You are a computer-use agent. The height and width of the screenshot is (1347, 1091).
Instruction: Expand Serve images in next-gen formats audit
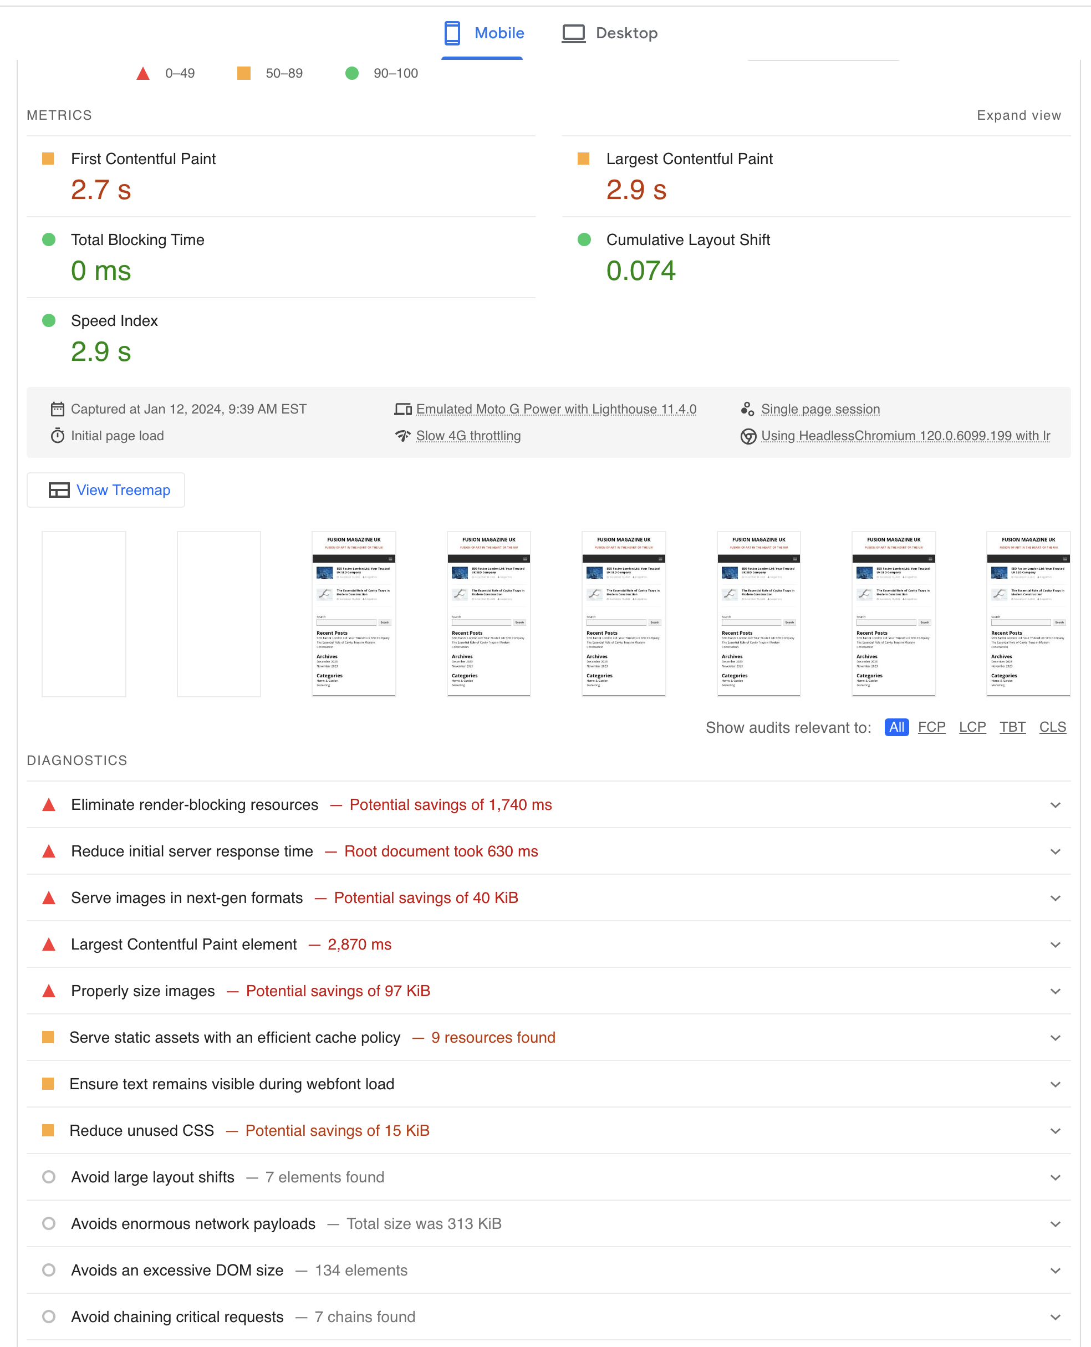548,898
